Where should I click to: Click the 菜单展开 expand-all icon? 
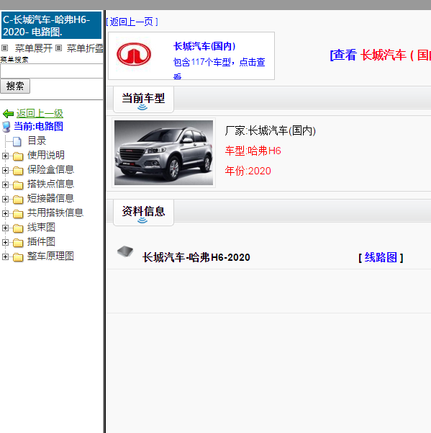tap(5, 48)
